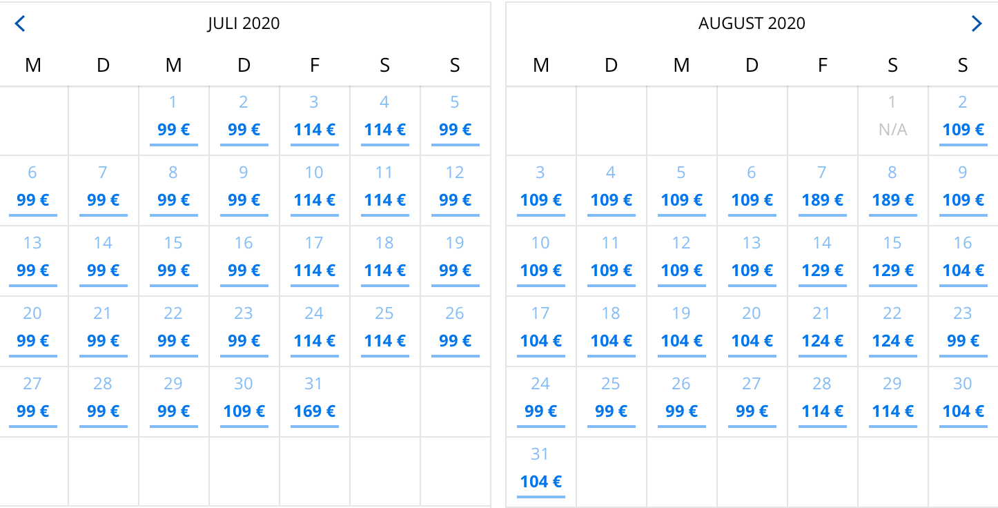Click August 16 at 104 €
Image resolution: width=998 pixels, height=508 pixels.
pos(963,262)
